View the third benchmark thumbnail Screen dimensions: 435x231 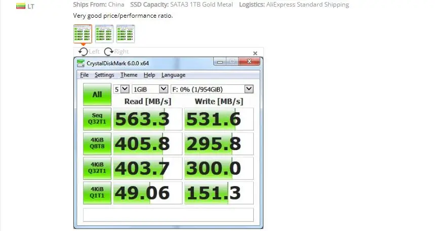pos(126,34)
